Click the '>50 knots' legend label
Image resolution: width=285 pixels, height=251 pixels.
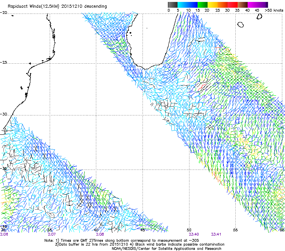274,10
